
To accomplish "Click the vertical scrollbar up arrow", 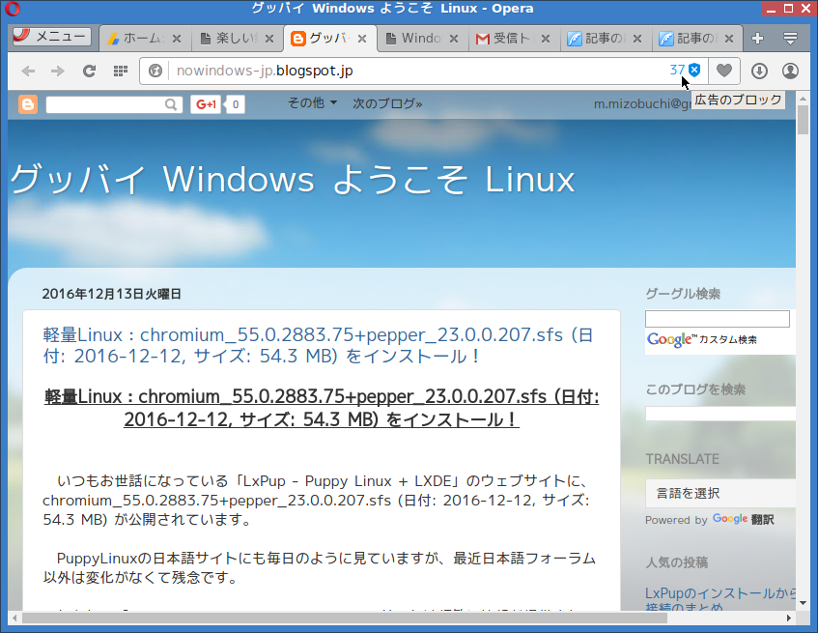I will point(803,98).
